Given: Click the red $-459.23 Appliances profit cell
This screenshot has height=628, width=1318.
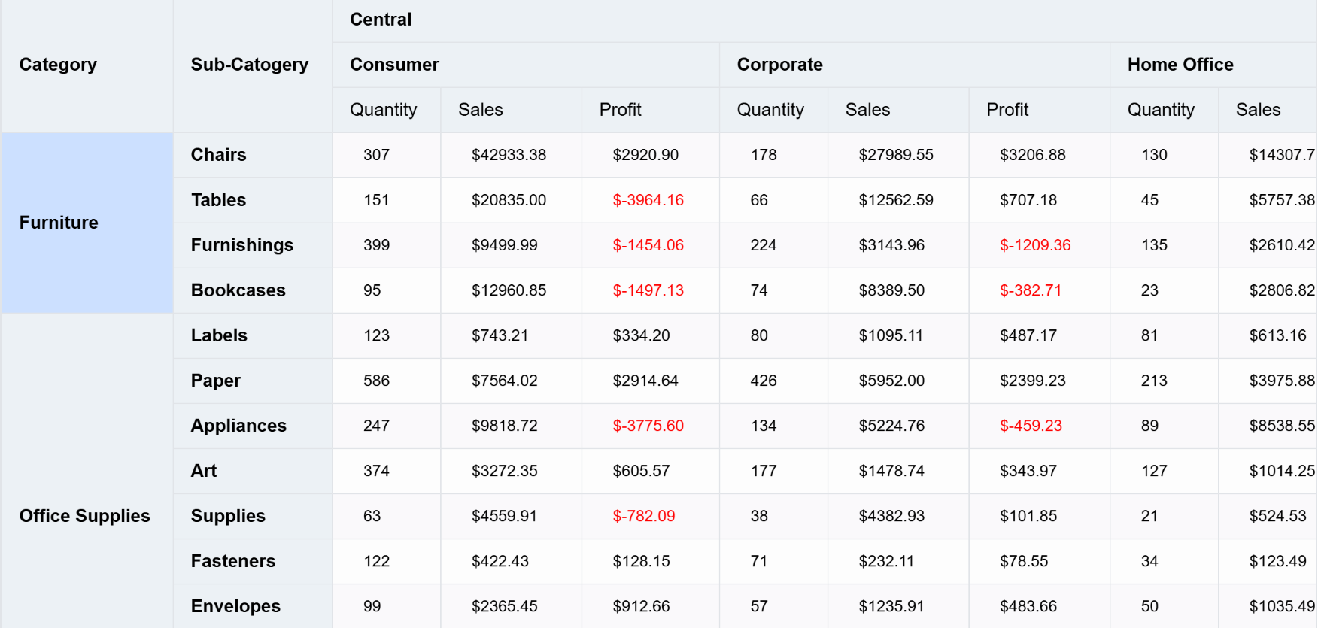Looking at the screenshot, I should click(1030, 426).
